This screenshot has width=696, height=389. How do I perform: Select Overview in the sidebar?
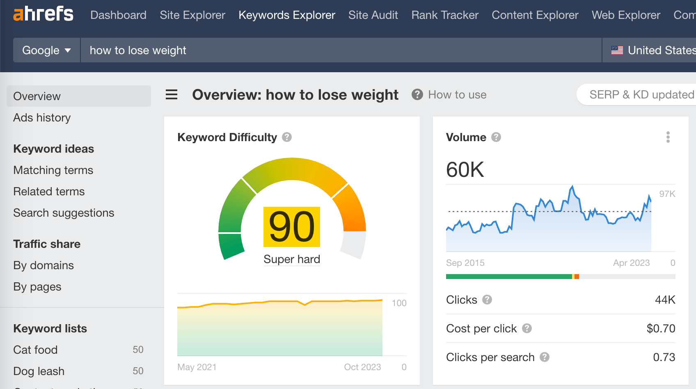click(79, 96)
